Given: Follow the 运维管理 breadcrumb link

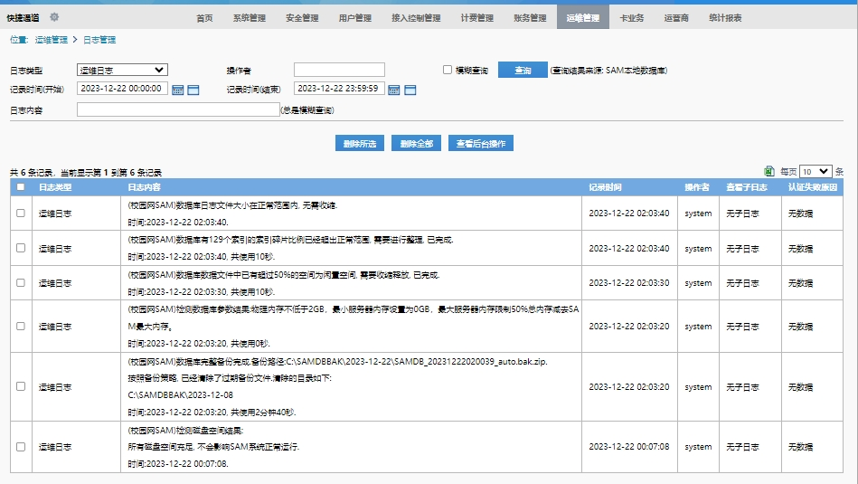Looking at the screenshot, I should tap(51, 40).
